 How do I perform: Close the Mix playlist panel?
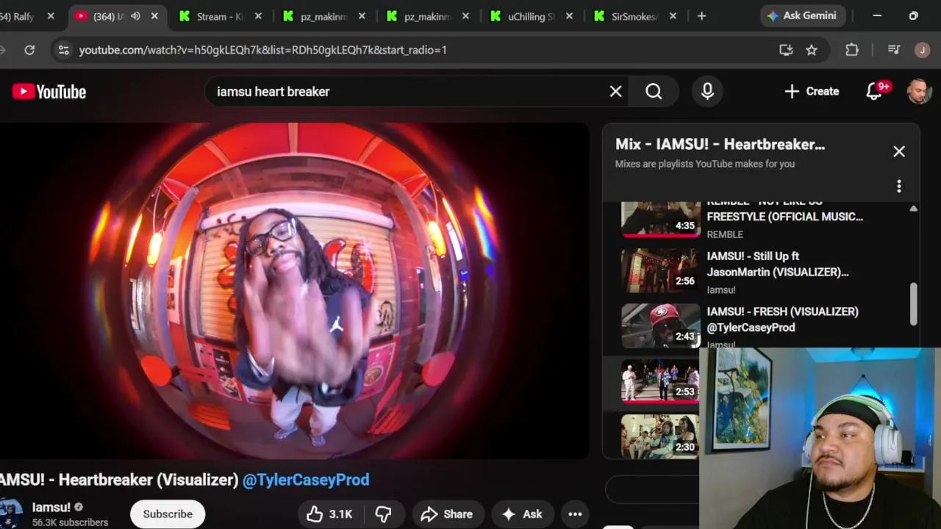(x=899, y=151)
